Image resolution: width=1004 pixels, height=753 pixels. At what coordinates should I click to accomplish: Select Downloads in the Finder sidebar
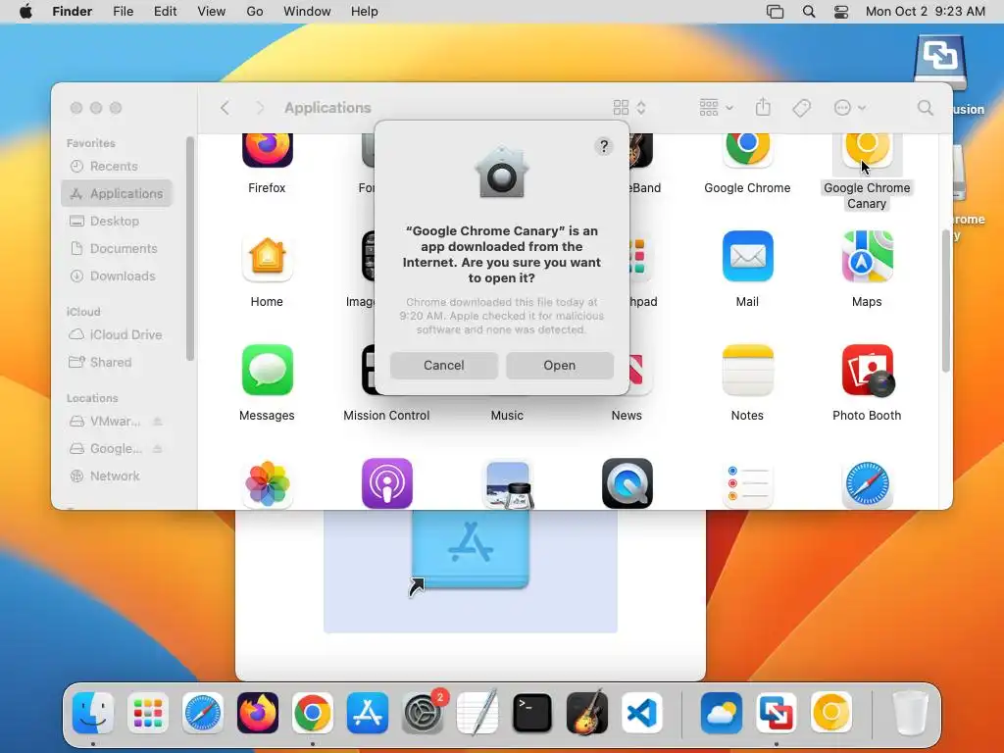pos(116,276)
